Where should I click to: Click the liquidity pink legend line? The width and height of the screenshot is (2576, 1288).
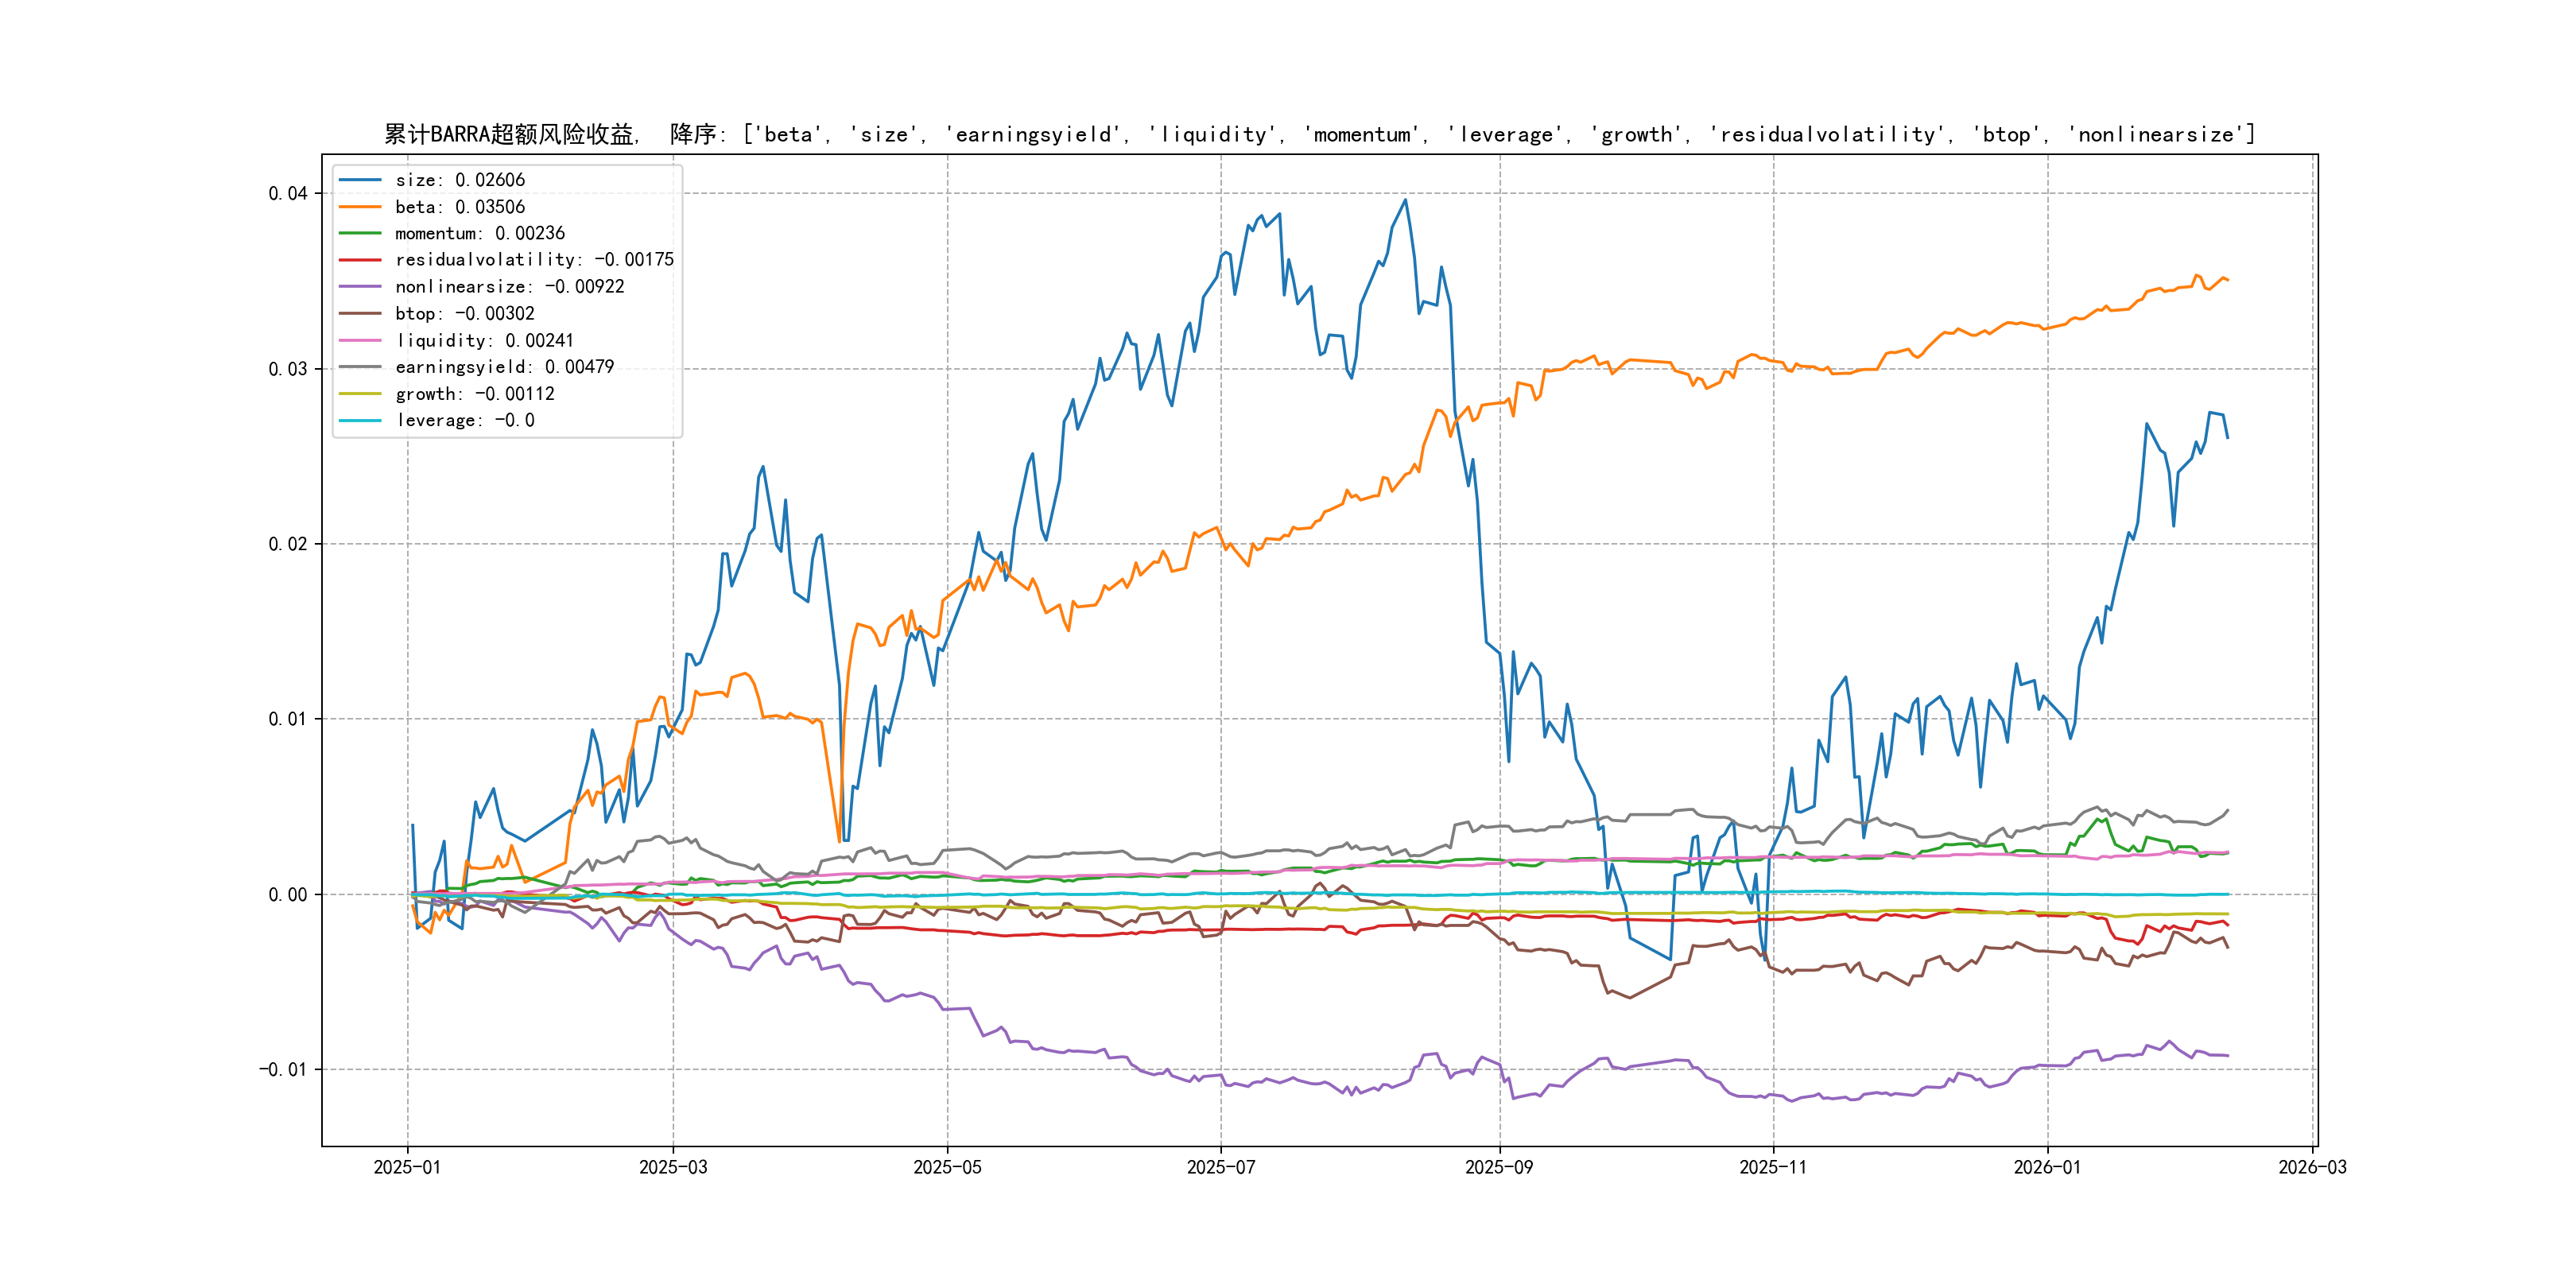tap(360, 340)
